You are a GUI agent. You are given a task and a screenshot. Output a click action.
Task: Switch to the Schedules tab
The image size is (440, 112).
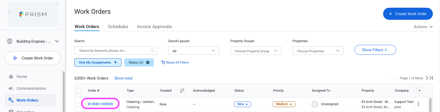click(118, 27)
